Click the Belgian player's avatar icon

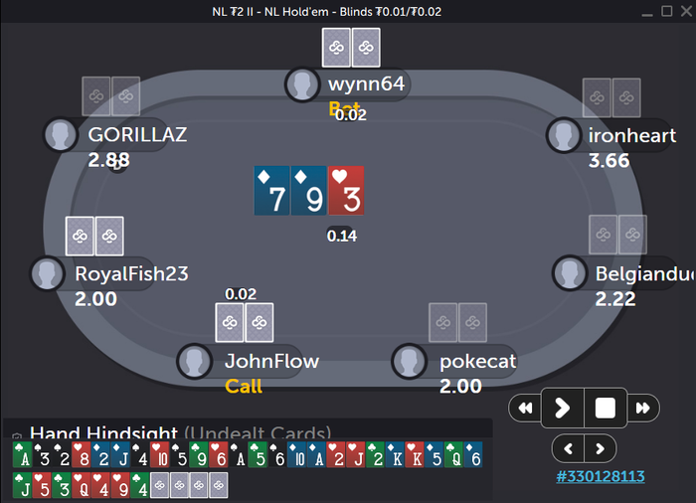click(x=570, y=272)
